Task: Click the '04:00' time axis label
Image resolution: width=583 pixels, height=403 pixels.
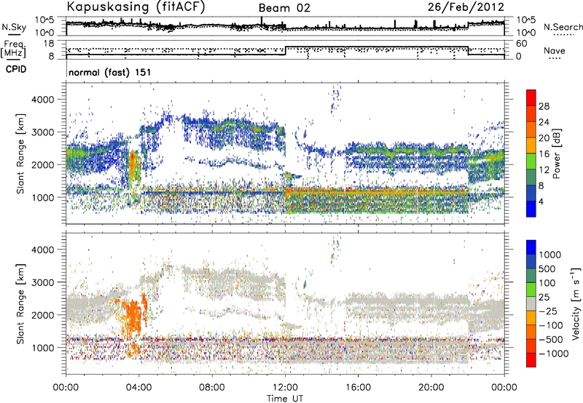Action: pyautogui.click(x=138, y=388)
